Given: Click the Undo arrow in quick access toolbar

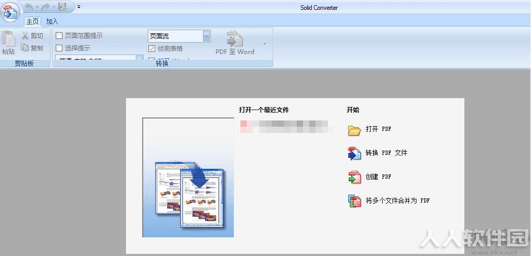Looking at the screenshot, I should pyautogui.click(x=29, y=6).
